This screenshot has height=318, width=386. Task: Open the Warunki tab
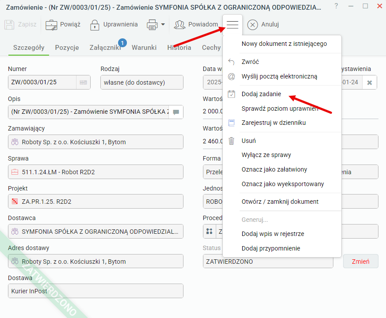(x=144, y=48)
